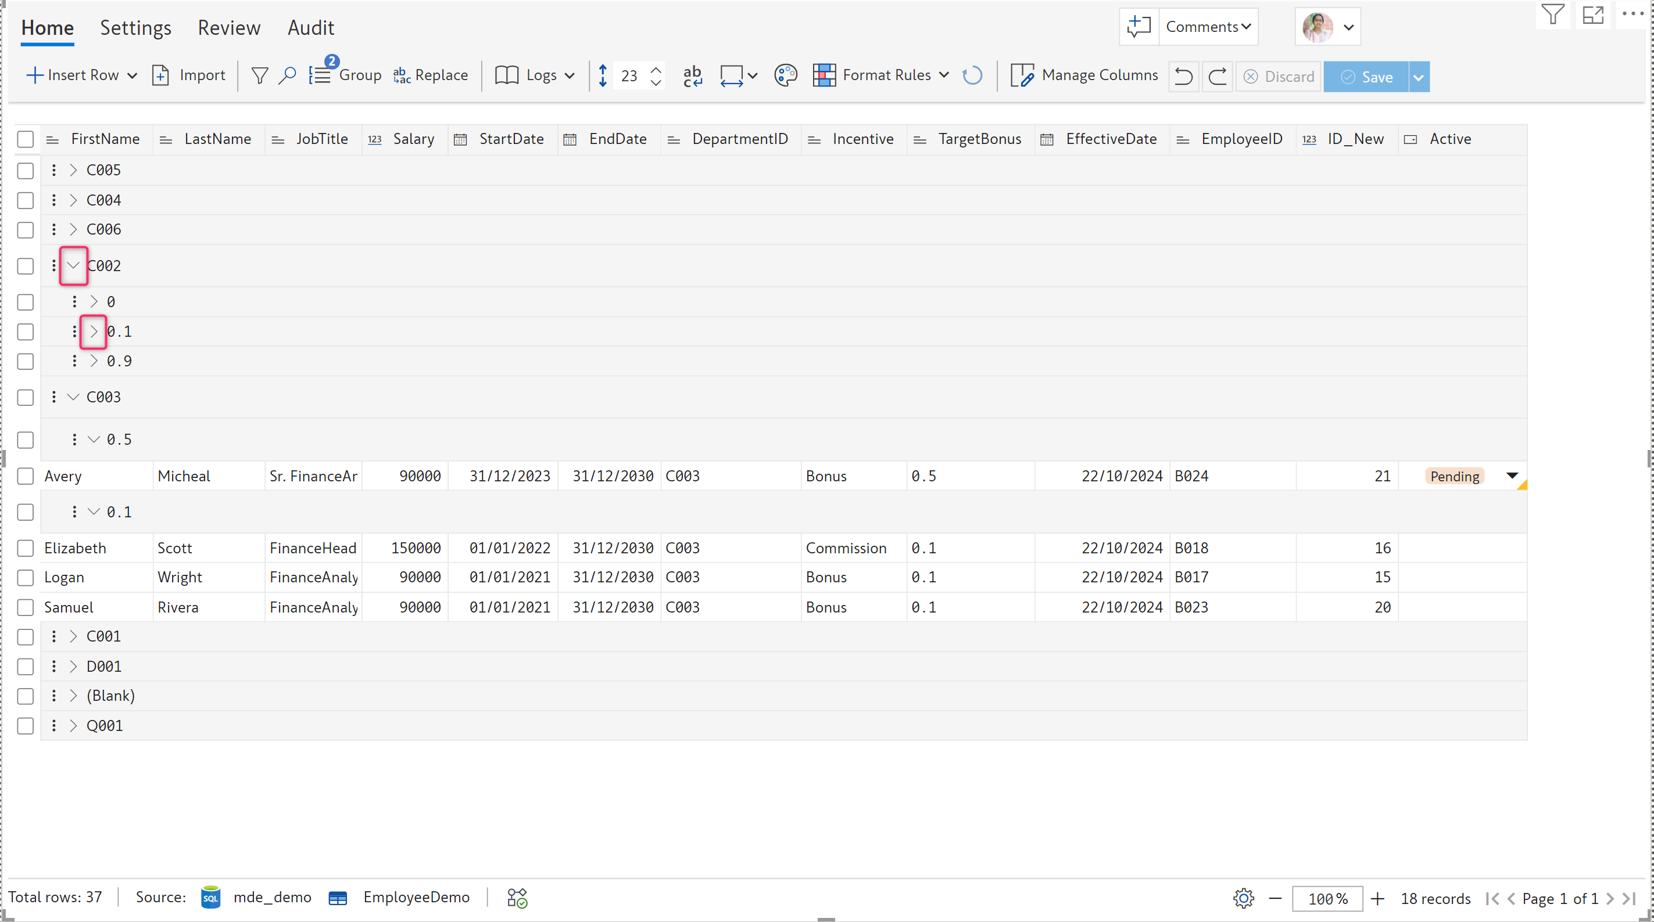Expand the C004 group row
Viewport: 1654px width, 922px height.
point(73,200)
